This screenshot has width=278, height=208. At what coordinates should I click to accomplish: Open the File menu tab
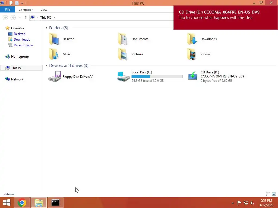[x=8, y=9]
